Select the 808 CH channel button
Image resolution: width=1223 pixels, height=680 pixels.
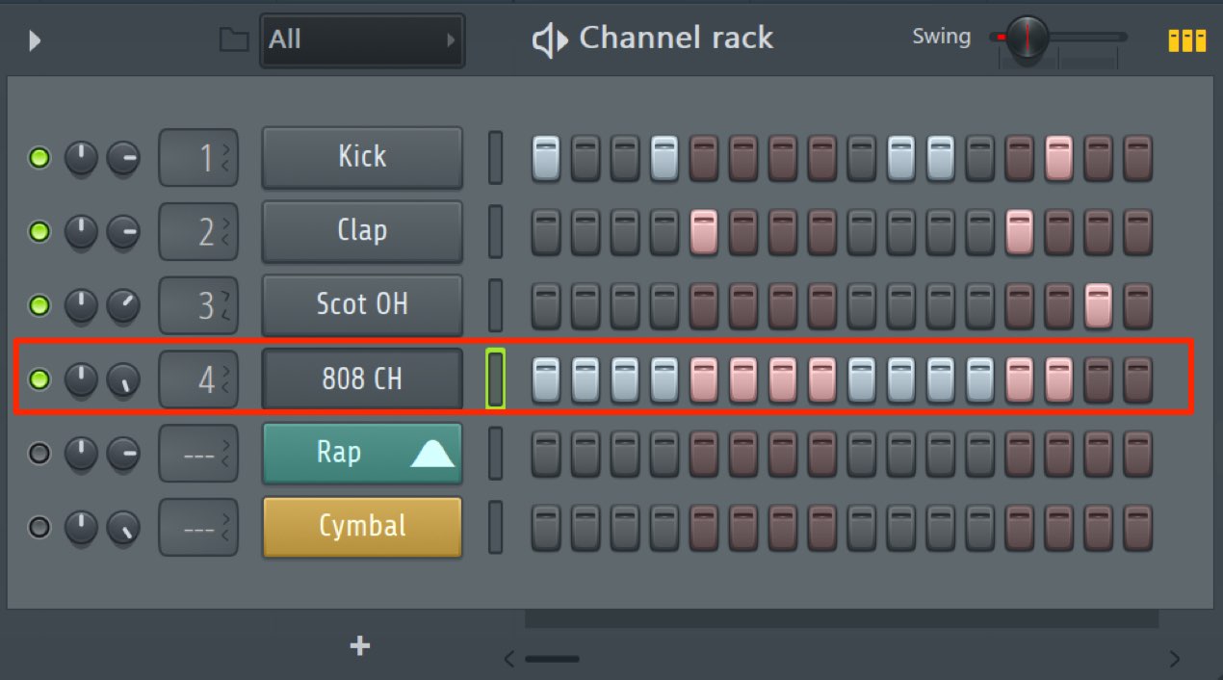click(362, 379)
